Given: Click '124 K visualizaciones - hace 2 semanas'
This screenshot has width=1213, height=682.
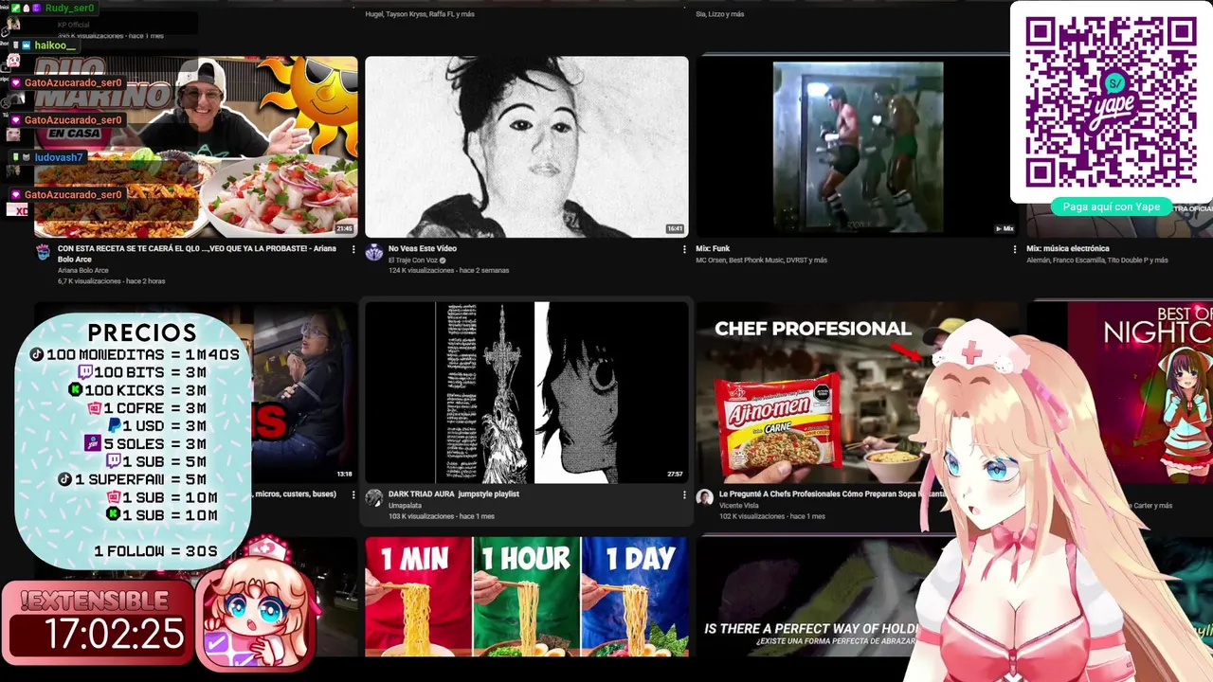Looking at the screenshot, I should (x=448, y=270).
